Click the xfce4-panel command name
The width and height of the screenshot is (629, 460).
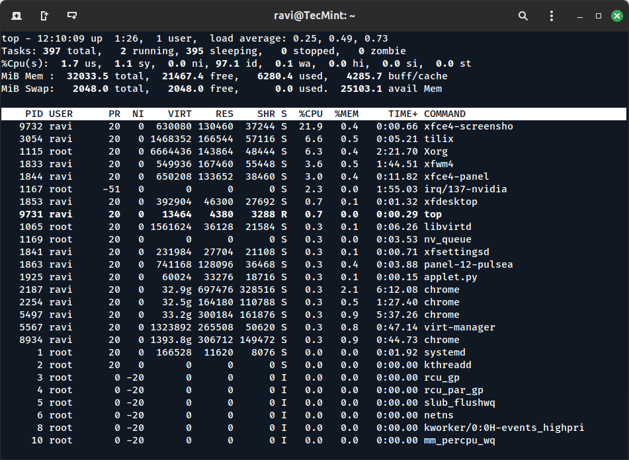456,176
